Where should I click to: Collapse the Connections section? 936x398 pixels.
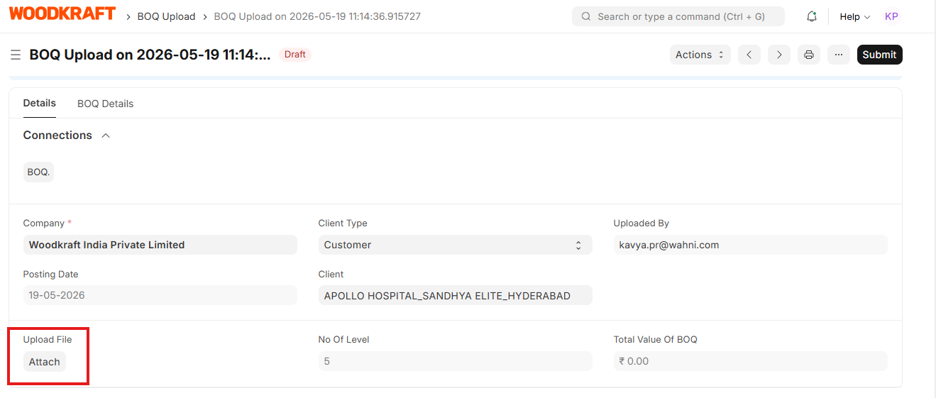[106, 136]
